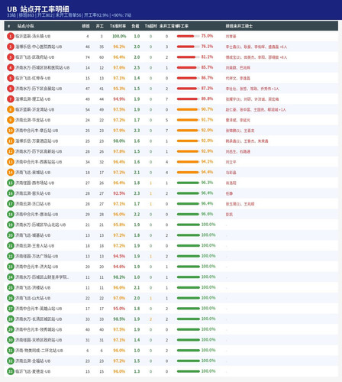Click the rider names in row 2
342x382 pixels.
[x=256, y=47]
